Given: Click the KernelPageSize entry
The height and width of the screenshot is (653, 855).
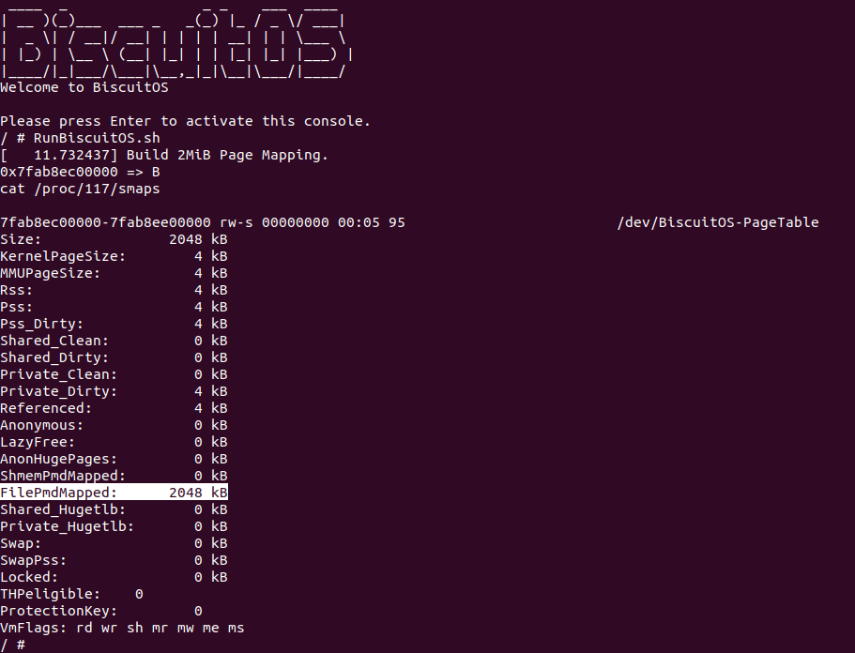Looking at the screenshot, I should [x=114, y=256].
